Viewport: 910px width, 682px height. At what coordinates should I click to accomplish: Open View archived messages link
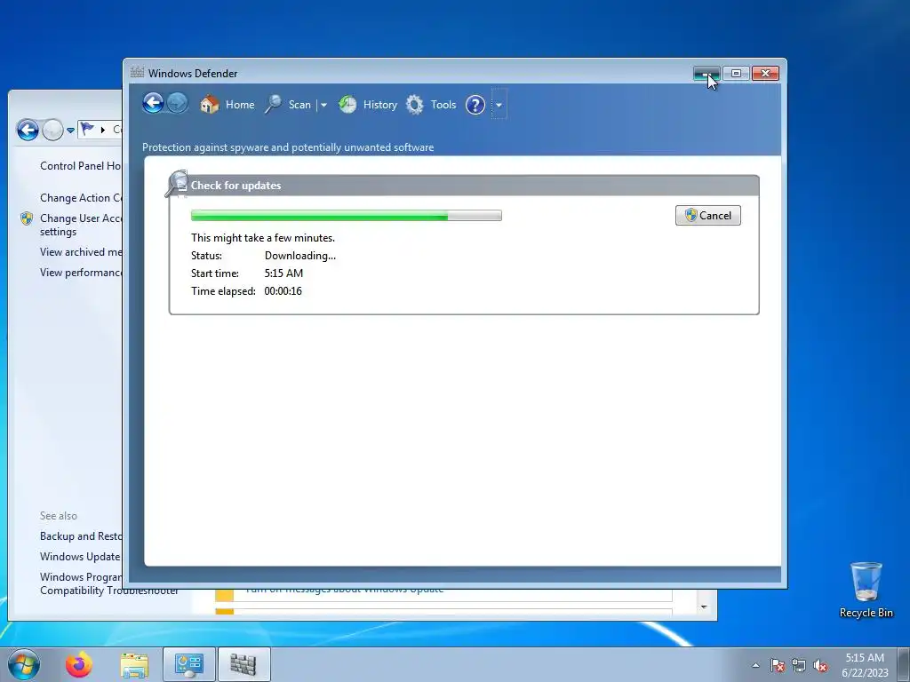pos(81,252)
